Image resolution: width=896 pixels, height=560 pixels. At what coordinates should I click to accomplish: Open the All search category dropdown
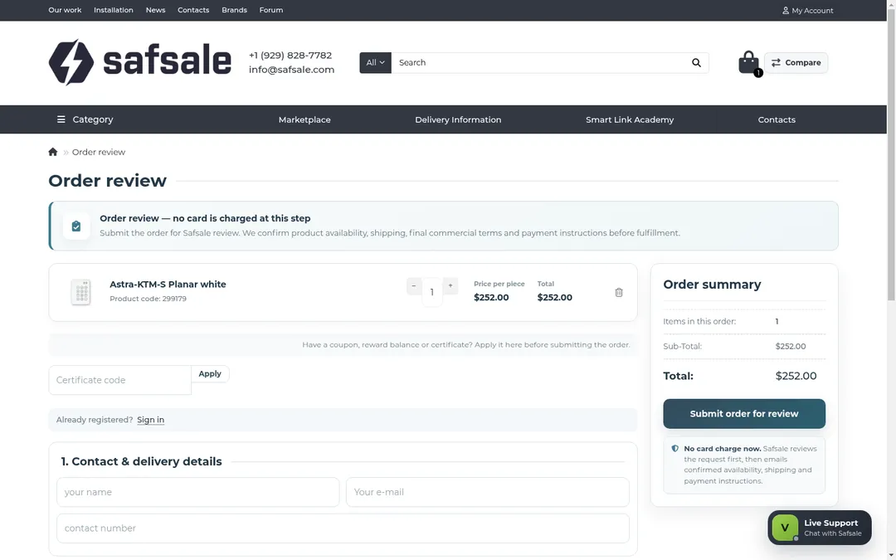[x=376, y=63]
